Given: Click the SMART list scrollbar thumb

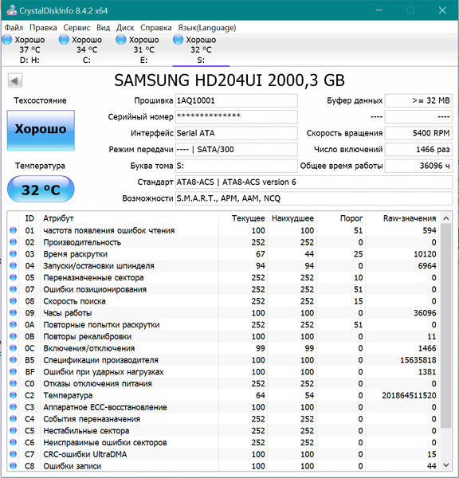Looking at the screenshot, I should pyautogui.click(x=446, y=326).
